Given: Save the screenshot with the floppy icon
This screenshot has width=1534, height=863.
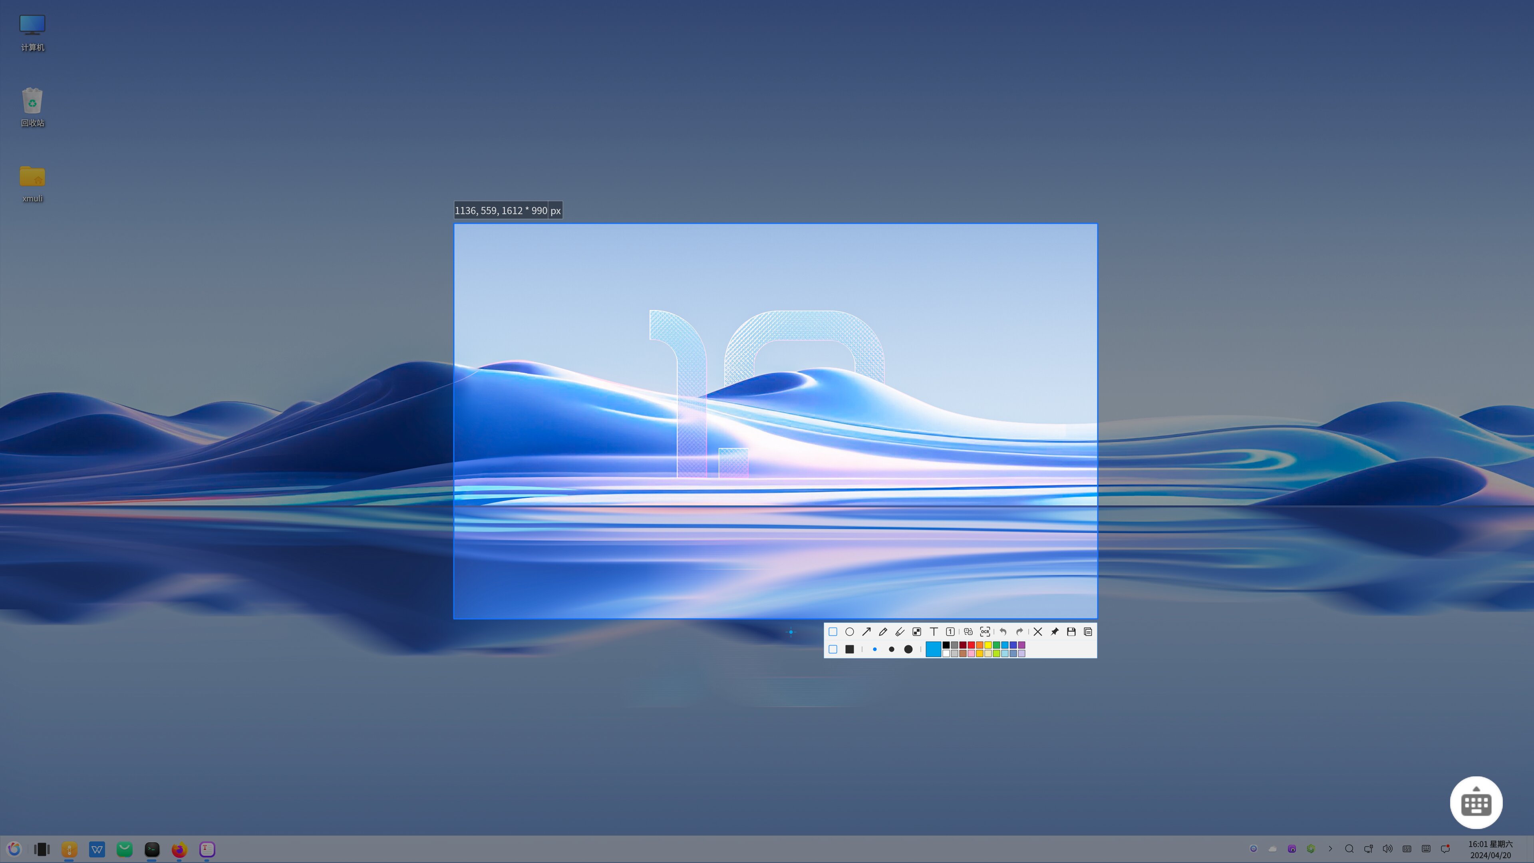Looking at the screenshot, I should [1071, 632].
